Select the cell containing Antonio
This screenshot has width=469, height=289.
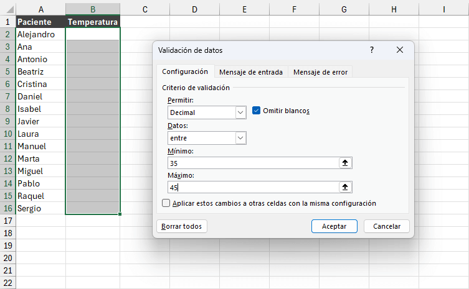pos(41,59)
